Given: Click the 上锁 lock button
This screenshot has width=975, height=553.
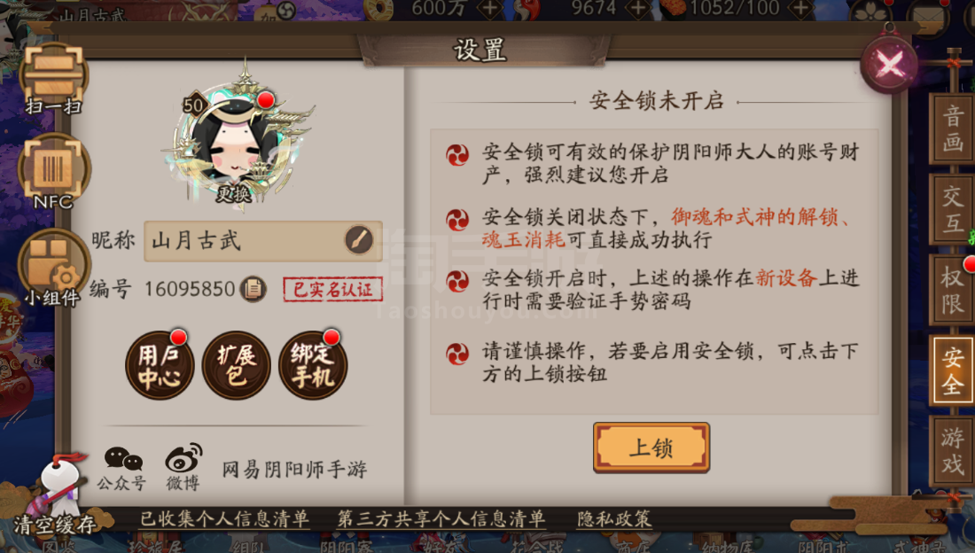Looking at the screenshot, I should (651, 448).
